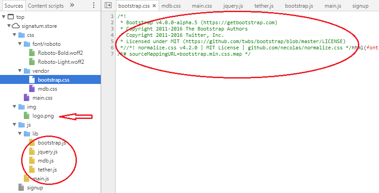
Task: Switch to the Sources tab
Action: click(x=14, y=6)
